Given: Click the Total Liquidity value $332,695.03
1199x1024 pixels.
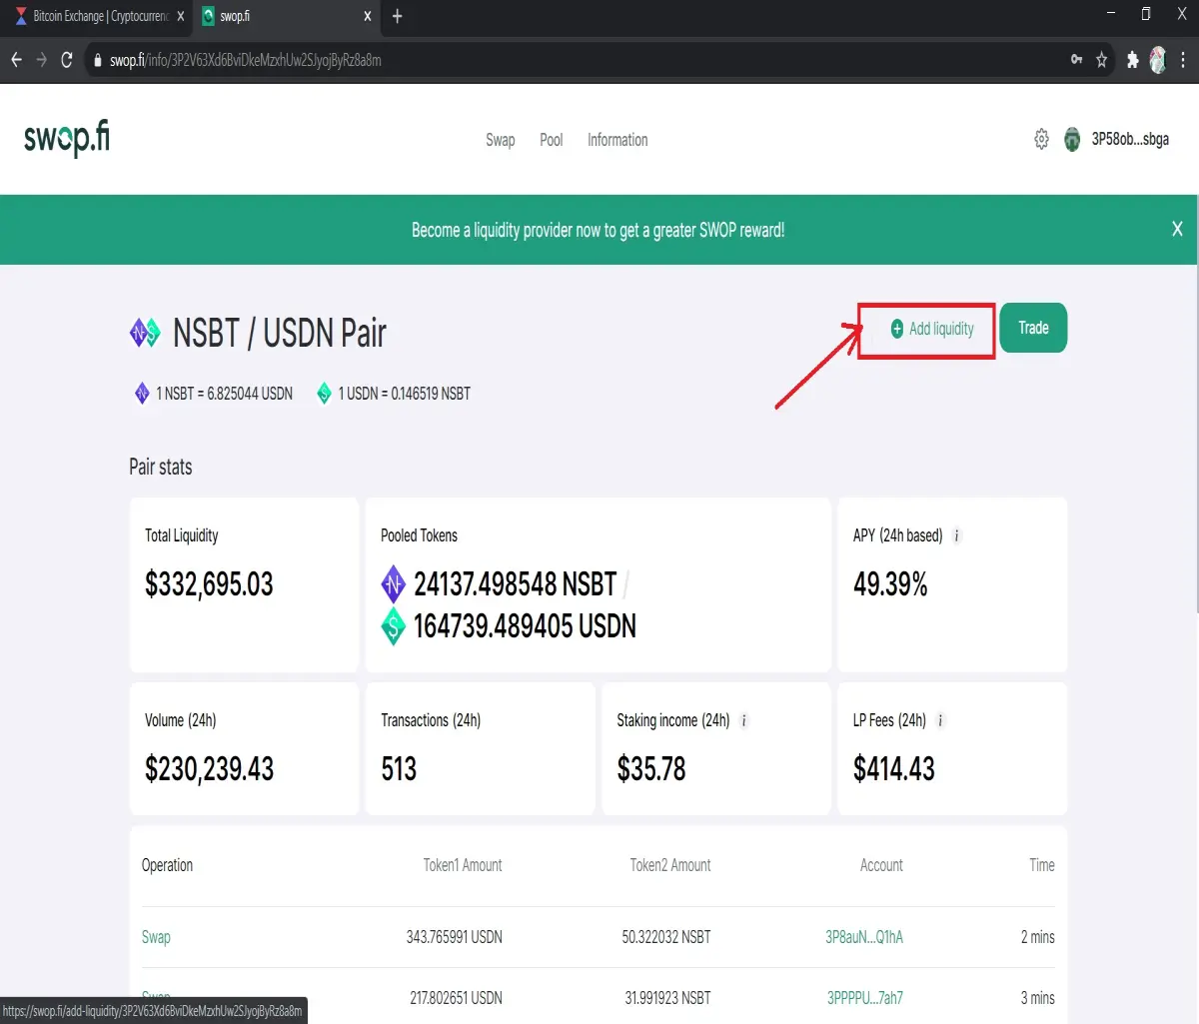Looking at the screenshot, I should pyautogui.click(x=209, y=584).
